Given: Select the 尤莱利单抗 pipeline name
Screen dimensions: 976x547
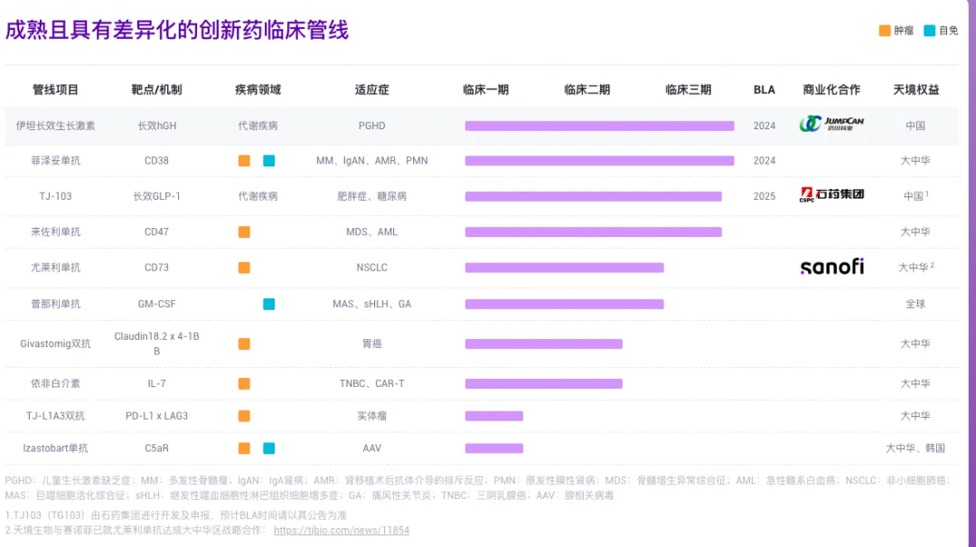Looking at the screenshot, I should [55, 268].
